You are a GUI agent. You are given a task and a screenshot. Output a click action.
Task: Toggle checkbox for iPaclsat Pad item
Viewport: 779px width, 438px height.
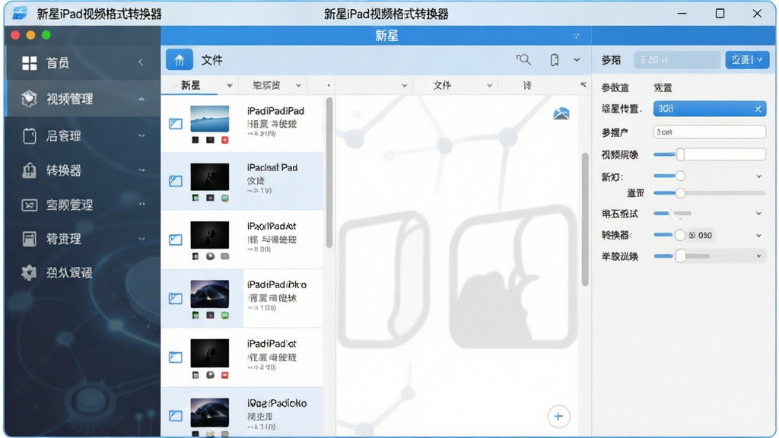point(176,181)
